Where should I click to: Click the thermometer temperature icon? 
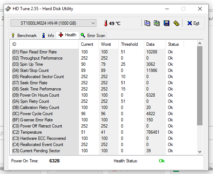coord(105,23)
